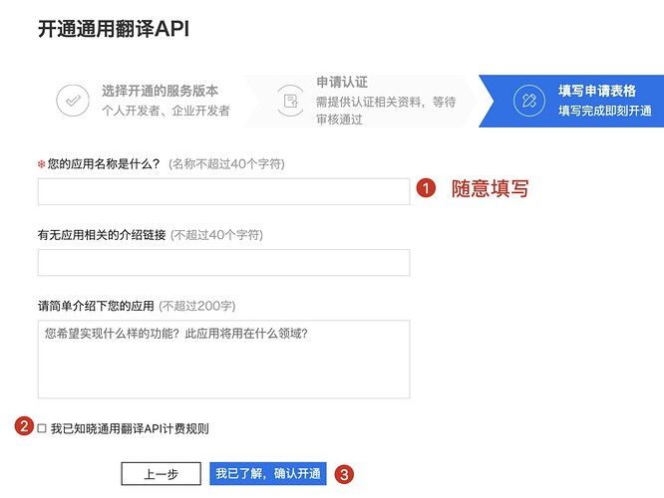
Task: Click subtitle 需提供认证相关资料，等待审核通过
Action: (x=386, y=111)
